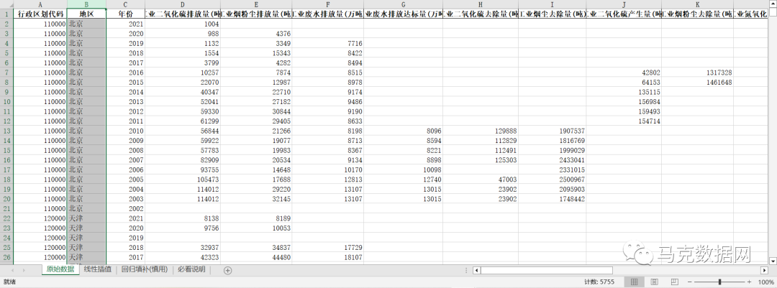Select cell with value 1461648
The image size is (777, 288).
pos(697,82)
